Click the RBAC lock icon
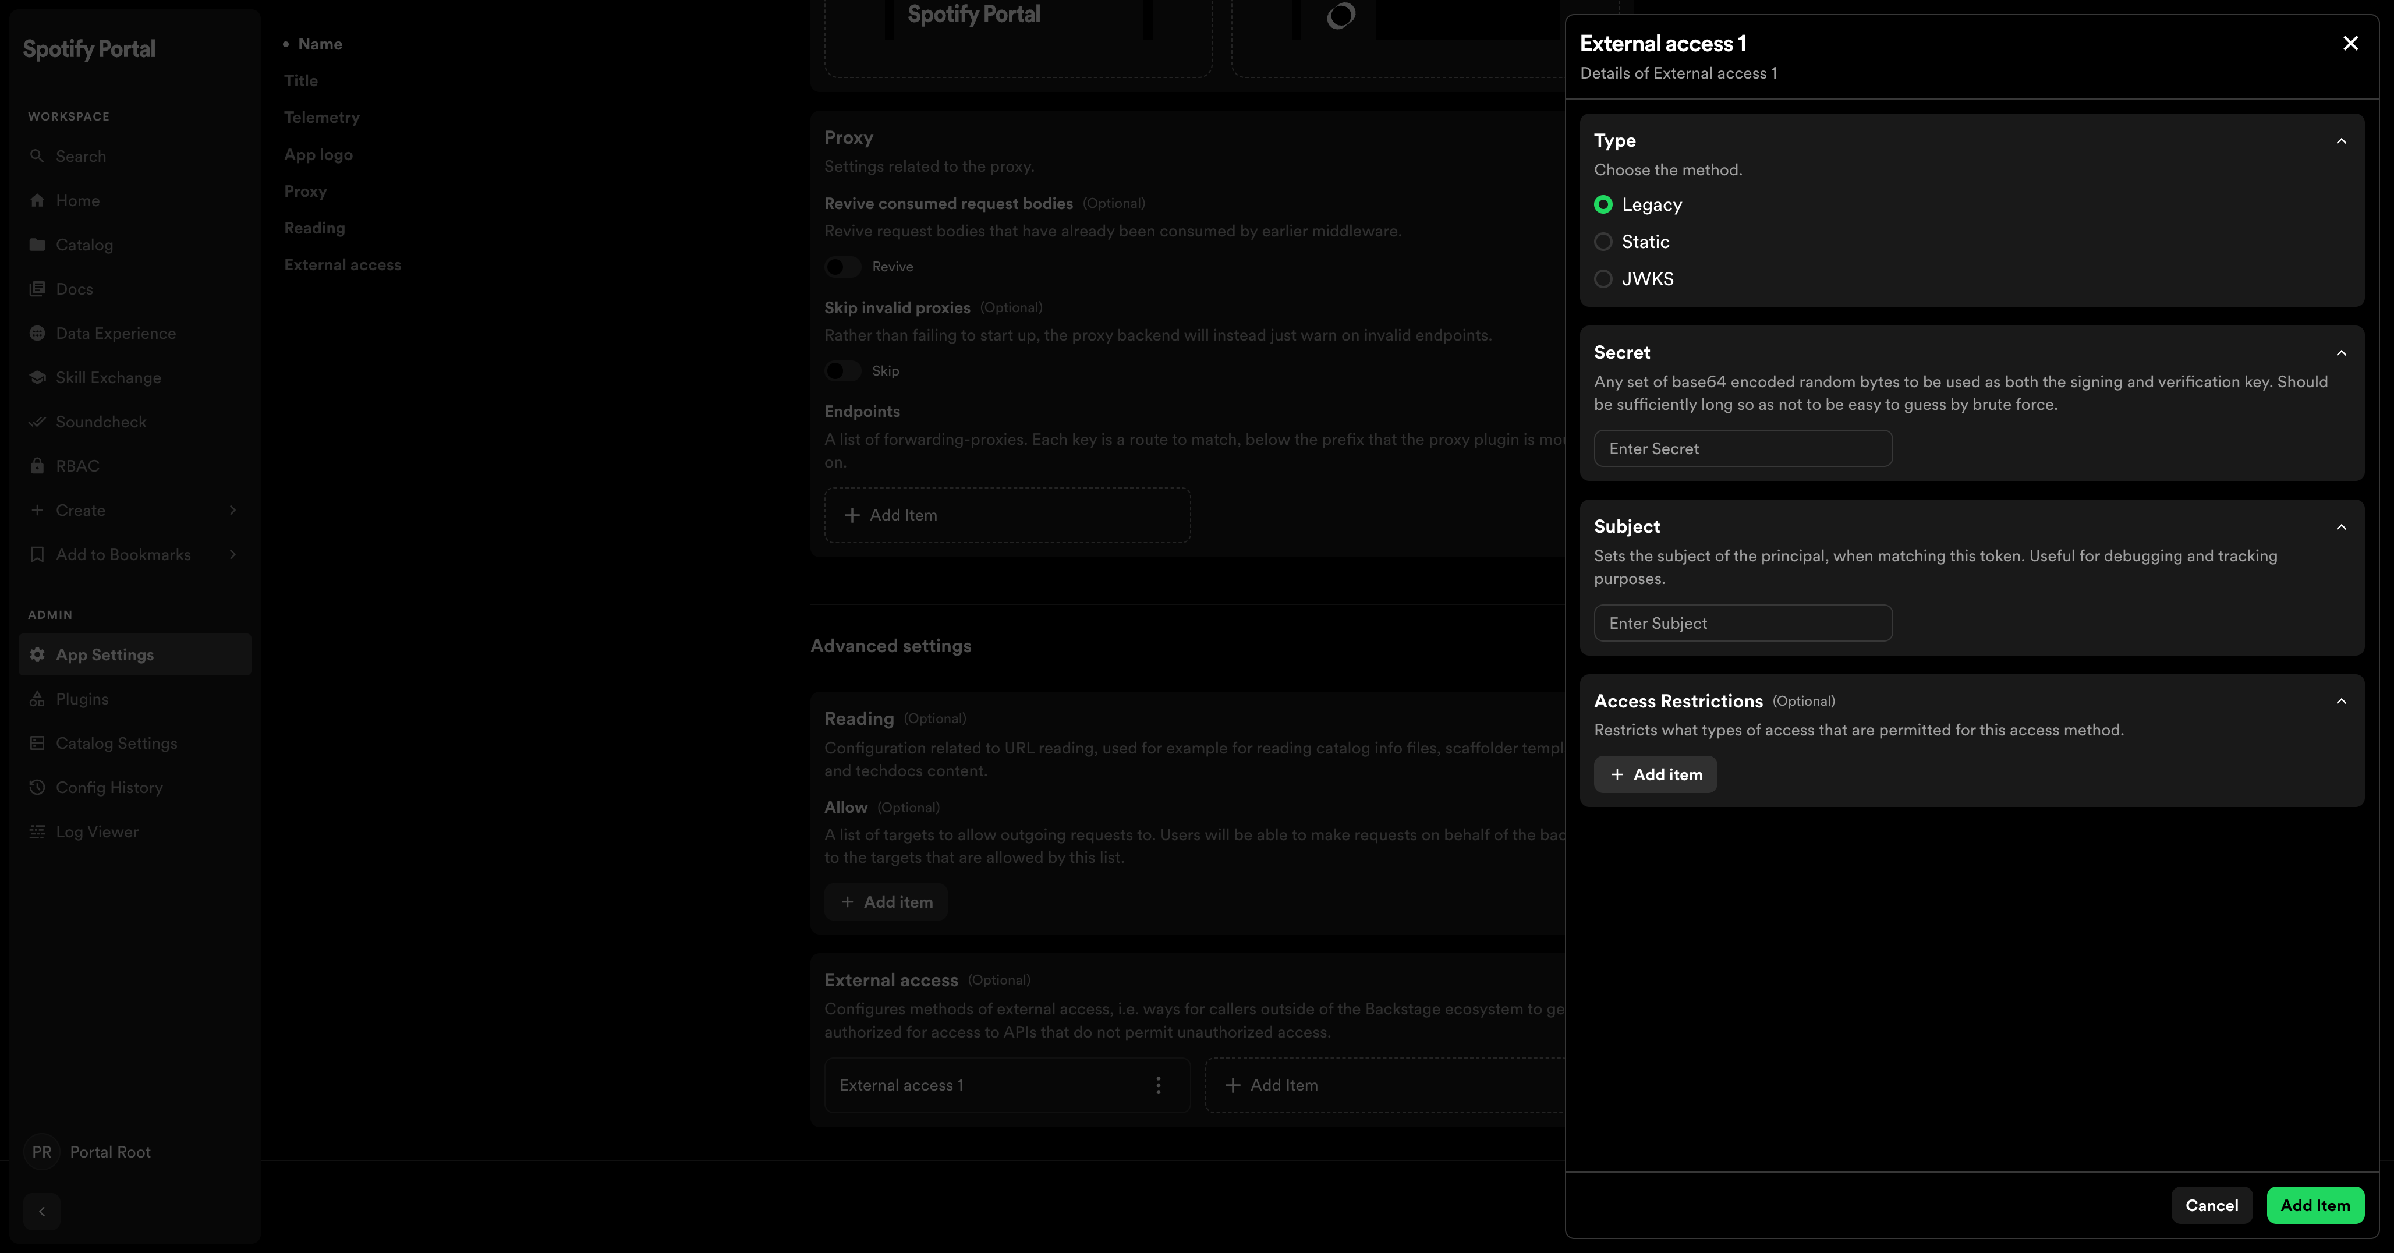This screenshot has width=2394, height=1253. click(37, 466)
